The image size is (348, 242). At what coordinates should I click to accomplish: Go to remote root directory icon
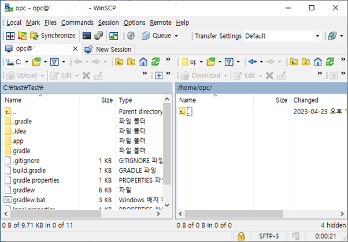click(305, 62)
